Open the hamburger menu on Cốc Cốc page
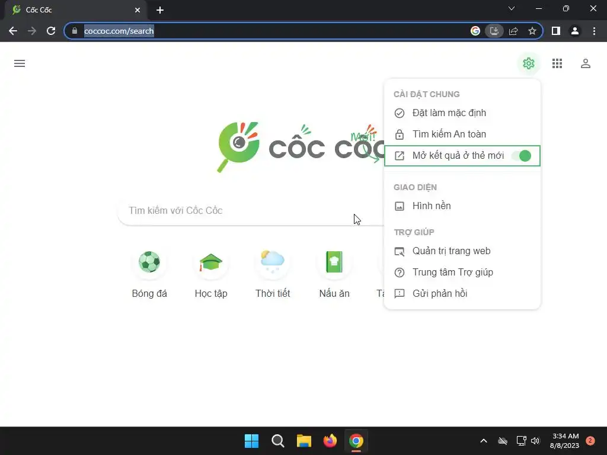 point(20,63)
